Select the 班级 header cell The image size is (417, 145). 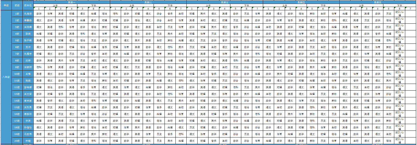pyautogui.click(x=17, y=5)
